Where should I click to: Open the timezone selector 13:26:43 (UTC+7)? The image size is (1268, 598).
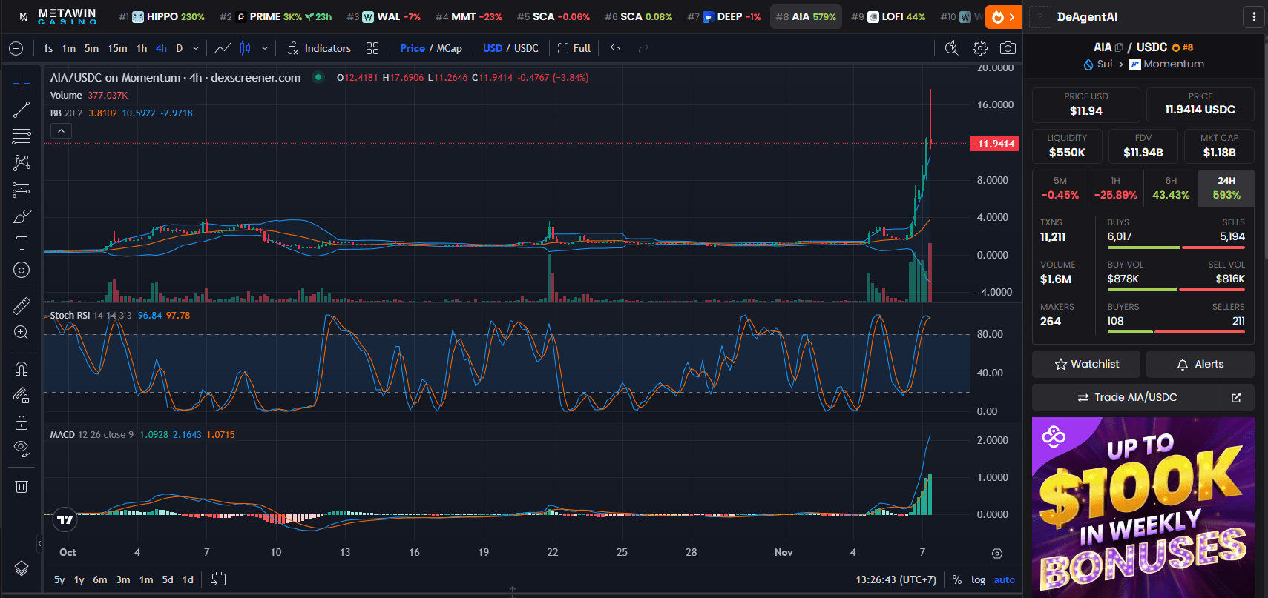point(896,580)
